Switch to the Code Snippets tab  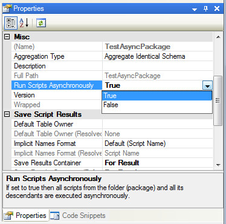tap(78, 216)
